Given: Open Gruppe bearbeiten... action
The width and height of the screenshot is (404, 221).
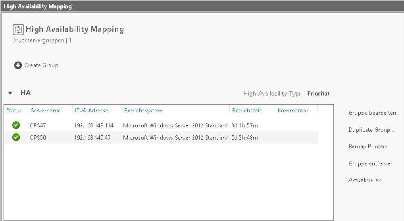Looking at the screenshot, I should pos(374,113).
